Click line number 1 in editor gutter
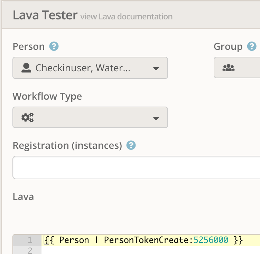Screen dimensions: 260x254 (x=30, y=240)
